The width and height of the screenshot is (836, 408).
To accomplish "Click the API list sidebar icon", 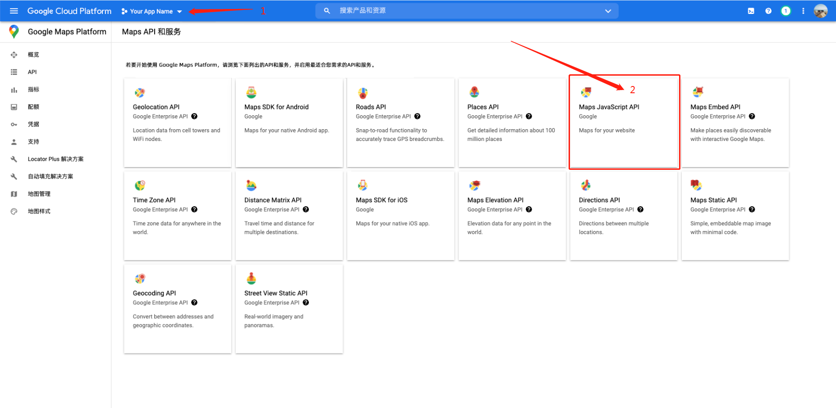I will click(14, 72).
